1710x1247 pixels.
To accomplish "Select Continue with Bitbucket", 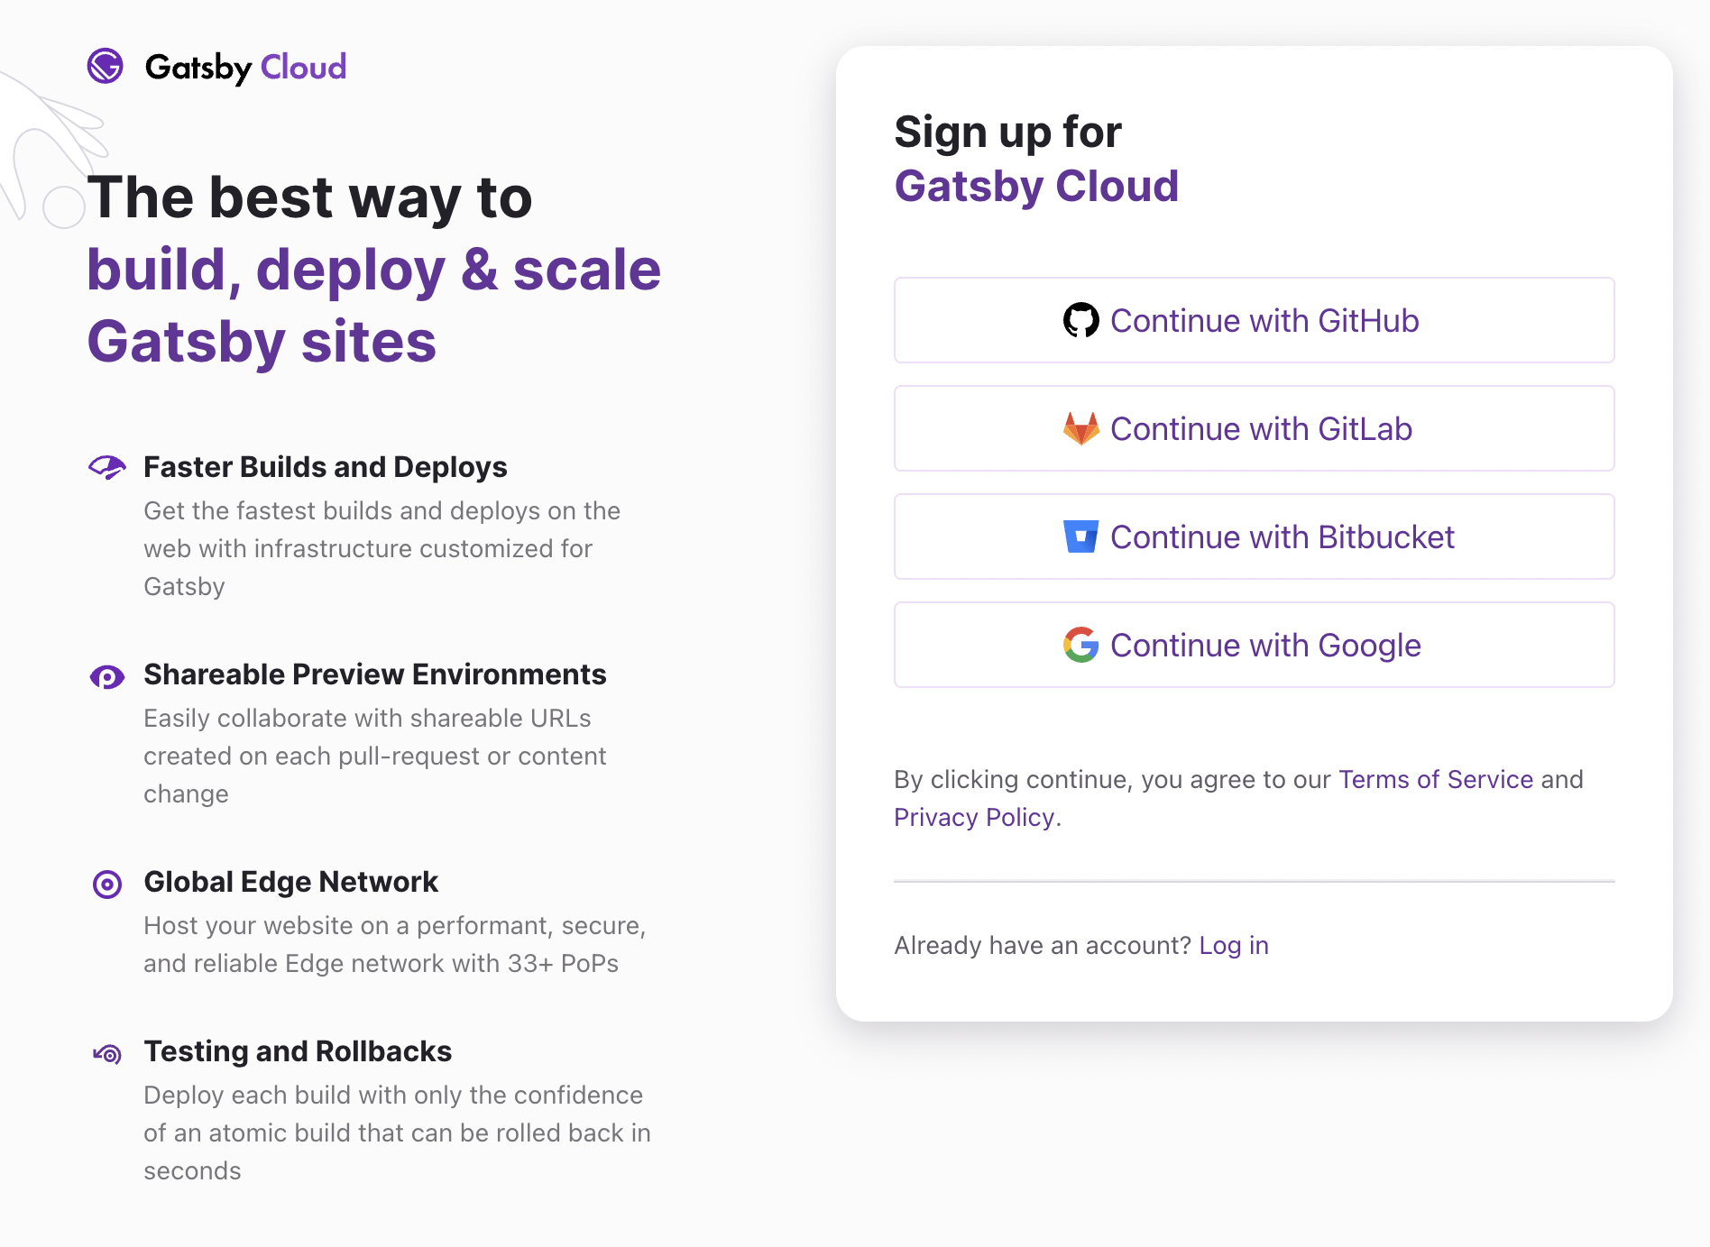I will coord(1254,536).
